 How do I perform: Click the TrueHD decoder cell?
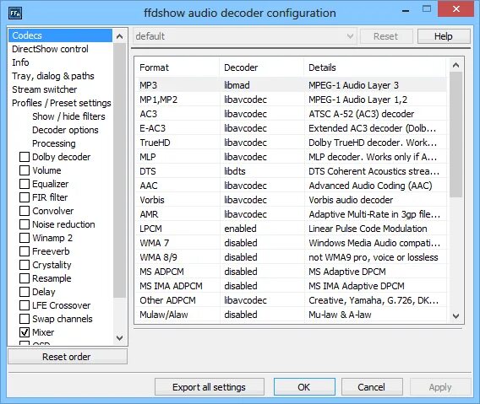pos(246,143)
